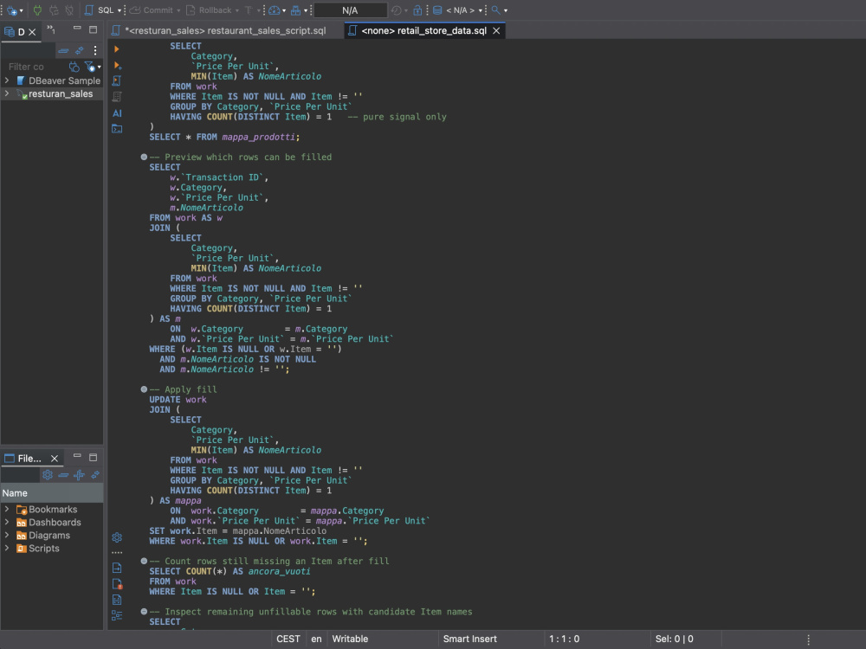
Task: Select the resturan_sales connection
Action: click(x=61, y=93)
